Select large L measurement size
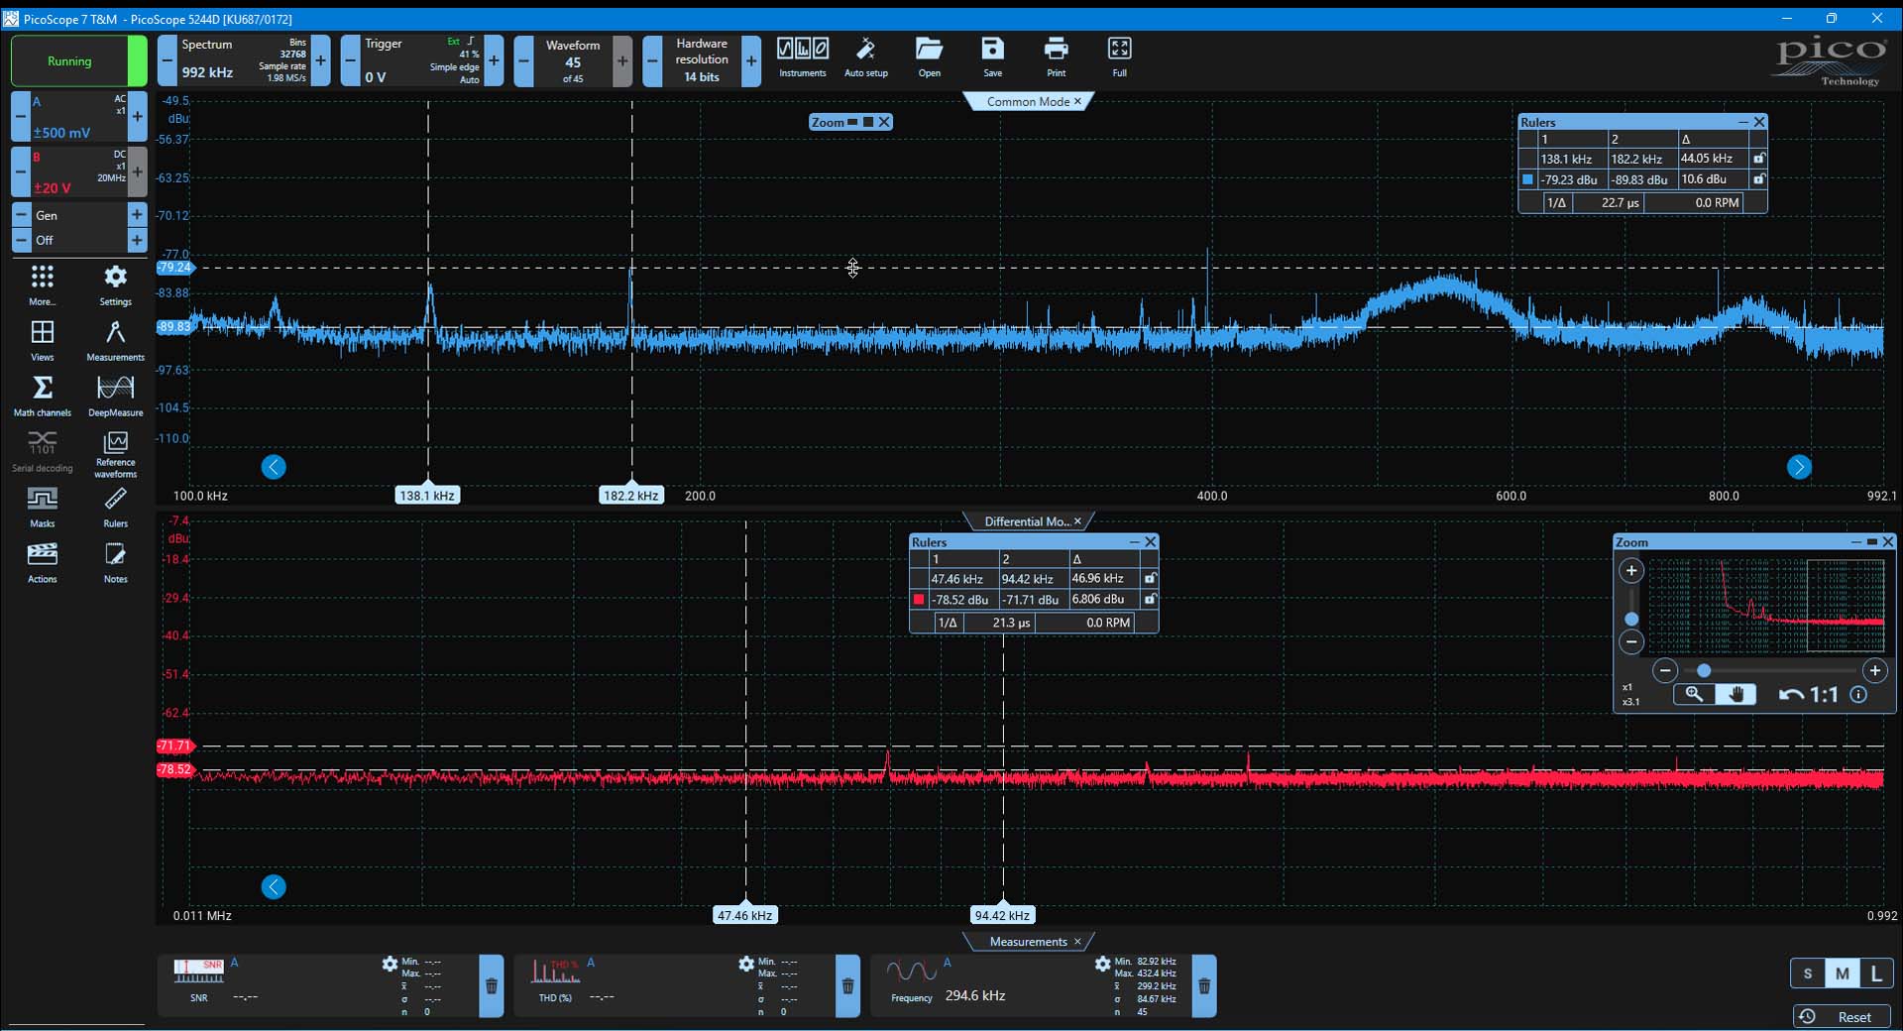The image size is (1903, 1031). [1875, 974]
